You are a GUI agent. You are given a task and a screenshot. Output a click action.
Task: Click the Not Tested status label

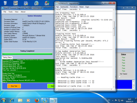click(124, 74)
